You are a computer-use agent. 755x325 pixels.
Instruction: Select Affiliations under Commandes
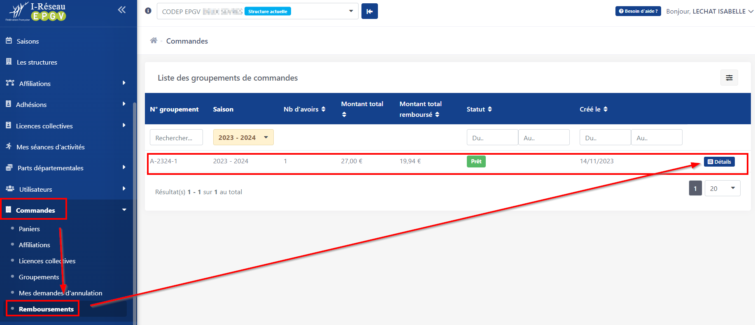pos(35,245)
